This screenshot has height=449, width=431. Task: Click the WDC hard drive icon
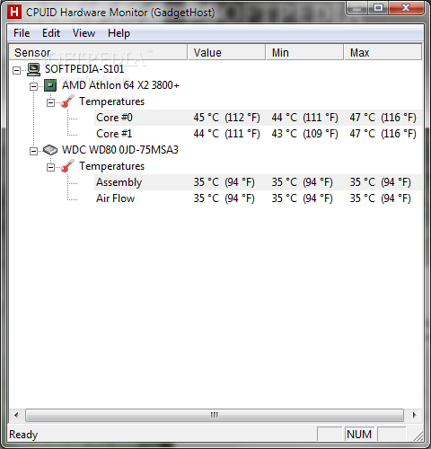point(50,150)
